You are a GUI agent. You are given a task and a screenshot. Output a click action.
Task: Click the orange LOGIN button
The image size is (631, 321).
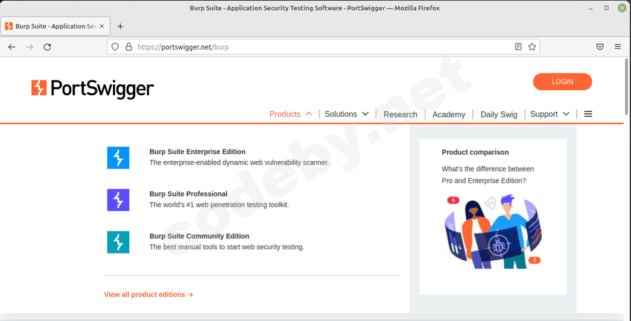click(562, 82)
